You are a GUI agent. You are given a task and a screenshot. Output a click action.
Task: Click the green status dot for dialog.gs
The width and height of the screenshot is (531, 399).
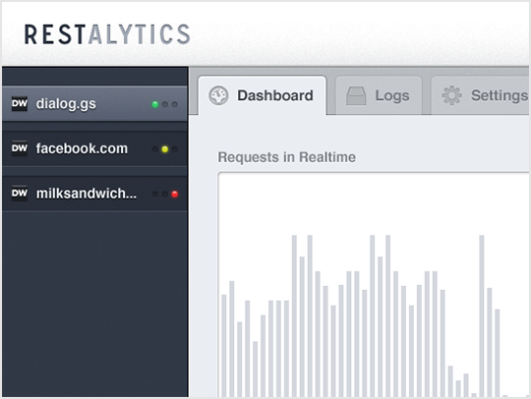155,104
